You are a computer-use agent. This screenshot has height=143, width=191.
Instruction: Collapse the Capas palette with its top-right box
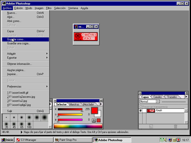coord(186,93)
